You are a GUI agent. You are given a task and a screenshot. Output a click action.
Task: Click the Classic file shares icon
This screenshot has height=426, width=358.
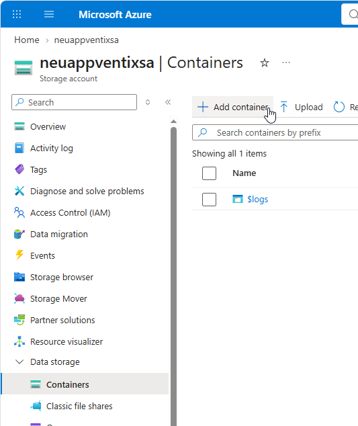36,406
